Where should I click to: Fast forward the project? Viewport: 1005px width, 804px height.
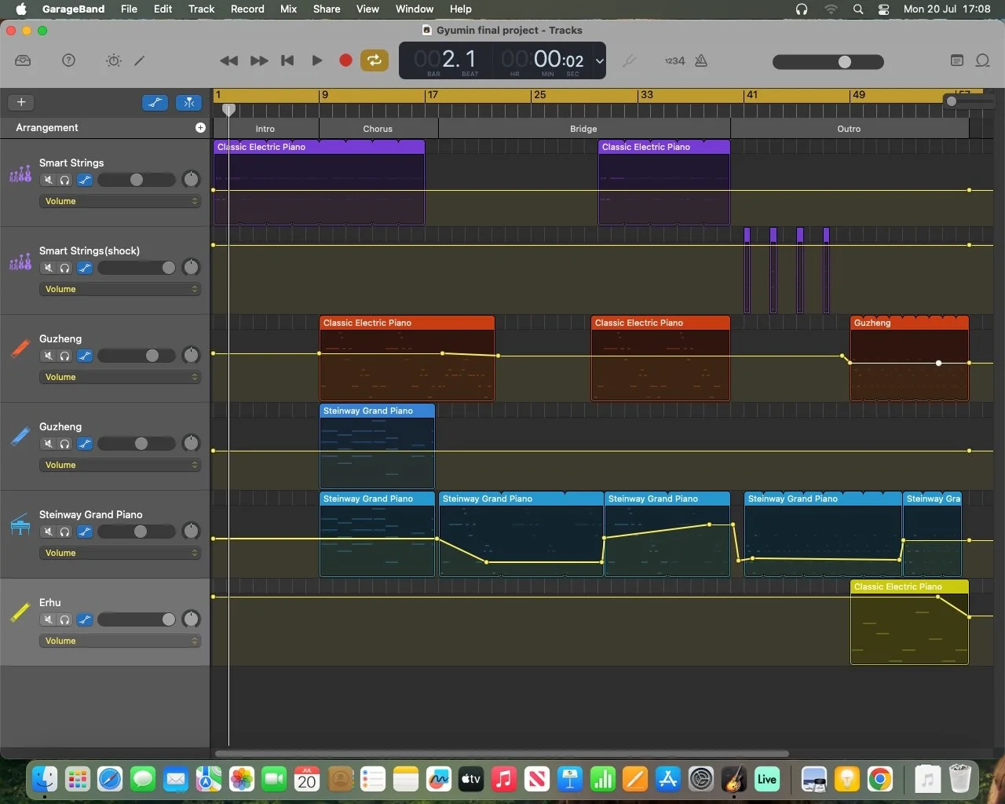tap(259, 60)
